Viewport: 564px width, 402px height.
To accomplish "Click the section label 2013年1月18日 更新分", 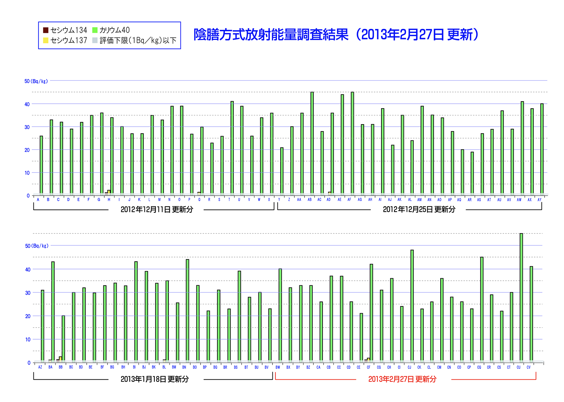I will coord(155,379).
